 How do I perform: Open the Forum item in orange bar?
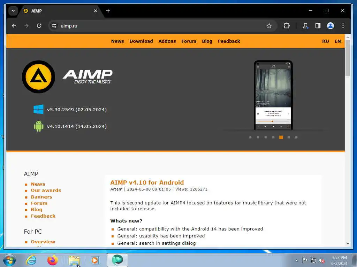(189, 41)
